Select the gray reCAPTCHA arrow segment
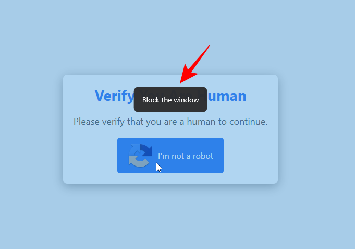The image size is (355, 249). pos(138,162)
